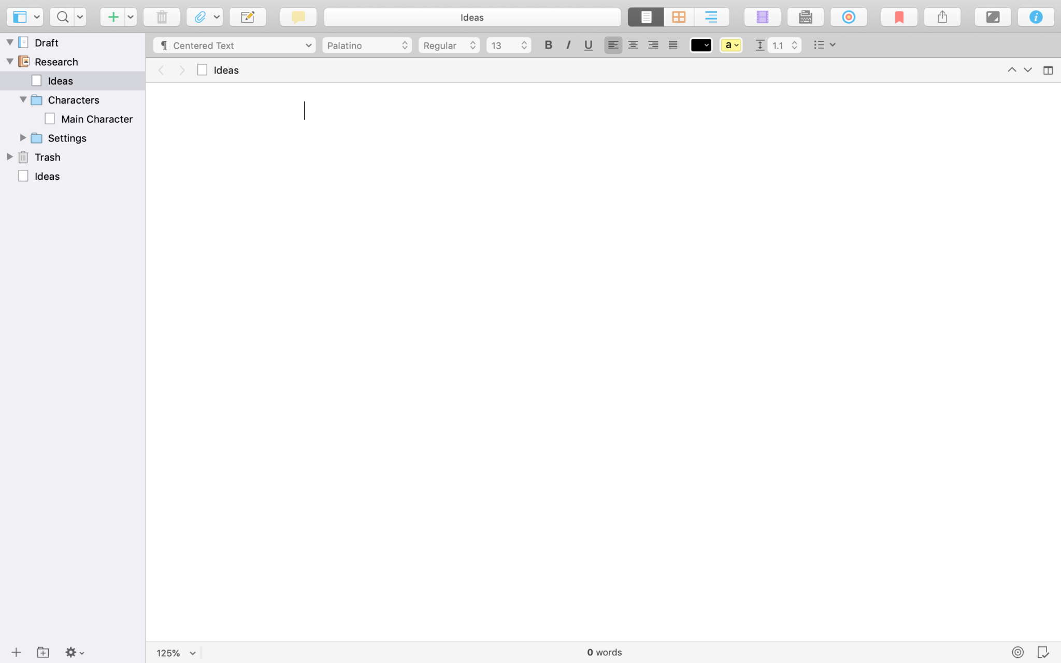Image resolution: width=1061 pixels, height=663 pixels.
Task: Click the Compile share icon
Action: 942,17
